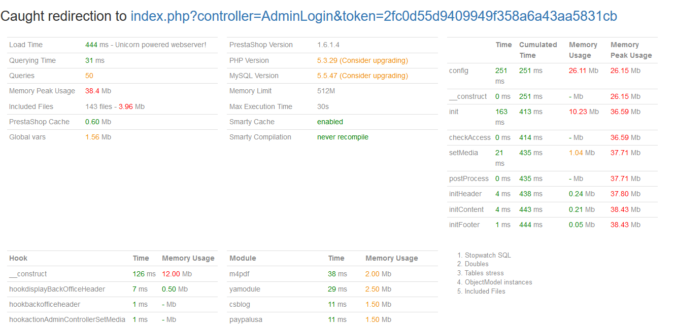
Task: Click the setMedia row label
Action: pyautogui.click(x=463, y=153)
